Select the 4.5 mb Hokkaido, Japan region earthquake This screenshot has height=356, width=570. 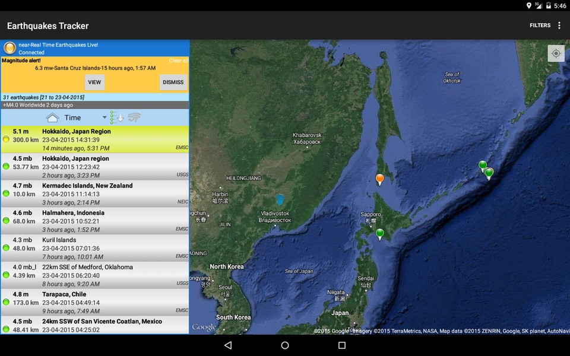point(95,167)
